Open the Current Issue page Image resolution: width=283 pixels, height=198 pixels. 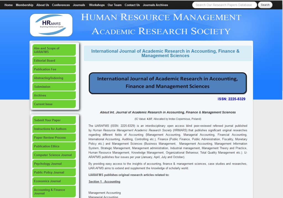54,104
